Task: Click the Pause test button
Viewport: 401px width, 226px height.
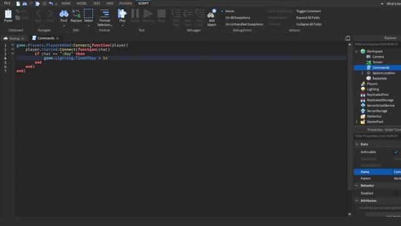Action: (x=135, y=14)
